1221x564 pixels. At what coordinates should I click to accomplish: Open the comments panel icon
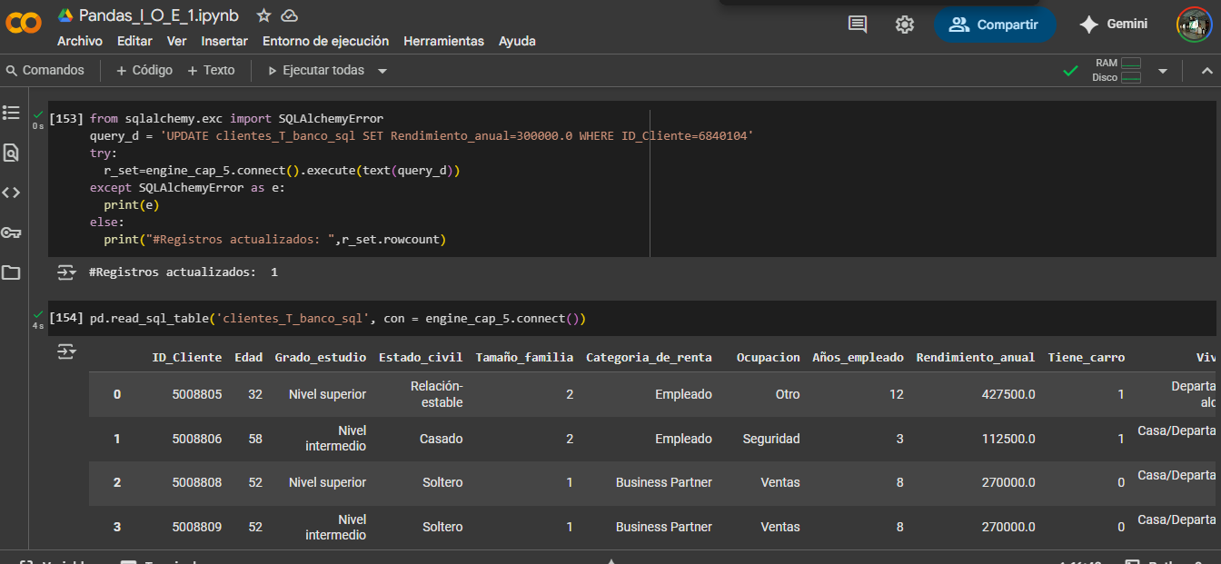[x=857, y=25]
